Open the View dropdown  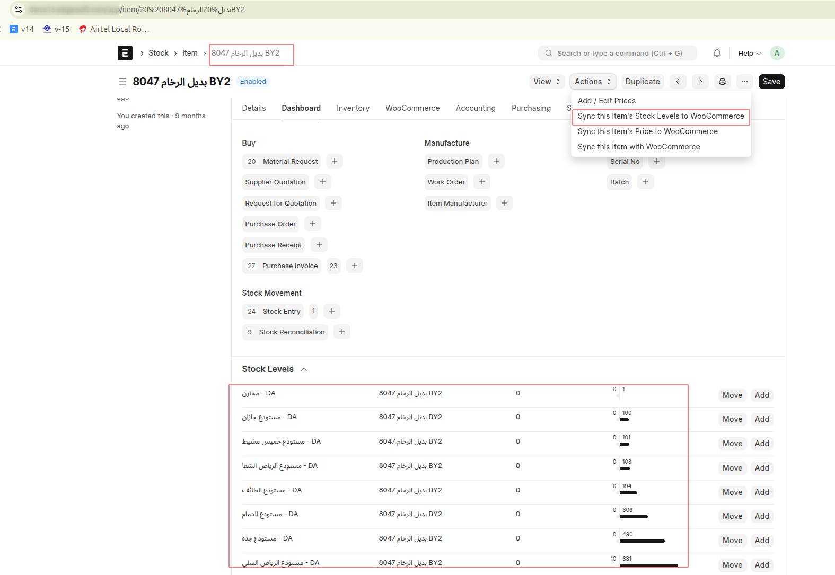click(546, 82)
